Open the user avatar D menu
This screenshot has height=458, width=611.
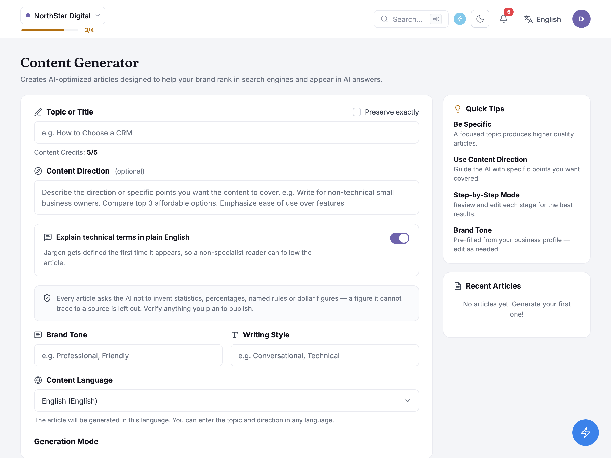point(581,19)
